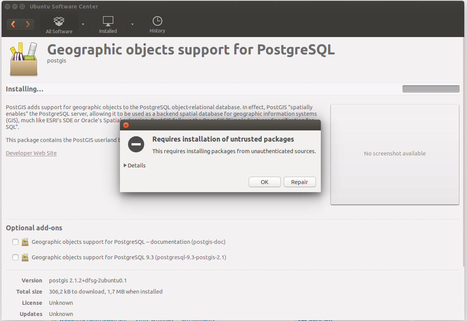This screenshot has height=321, width=467.
Task: Click the "Optional add-ons" heading
Action: coord(34,228)
